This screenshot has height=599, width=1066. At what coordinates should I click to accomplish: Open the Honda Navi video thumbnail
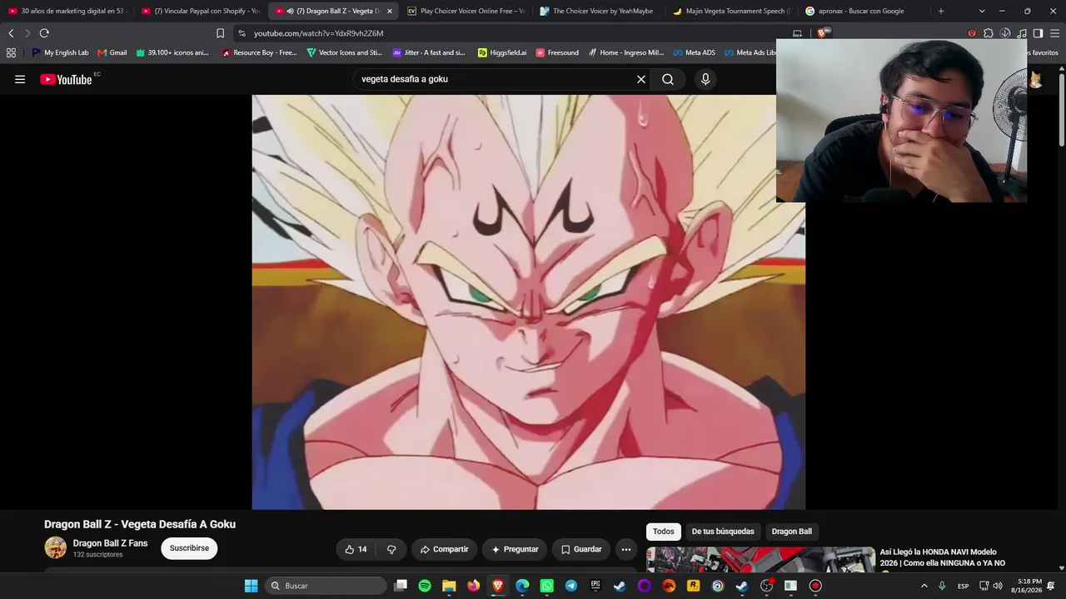click(761, 560)
